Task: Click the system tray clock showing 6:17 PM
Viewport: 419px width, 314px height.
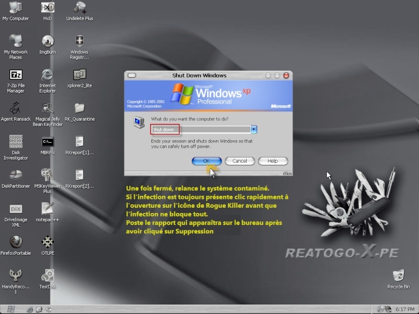Action: pos(405,309)
